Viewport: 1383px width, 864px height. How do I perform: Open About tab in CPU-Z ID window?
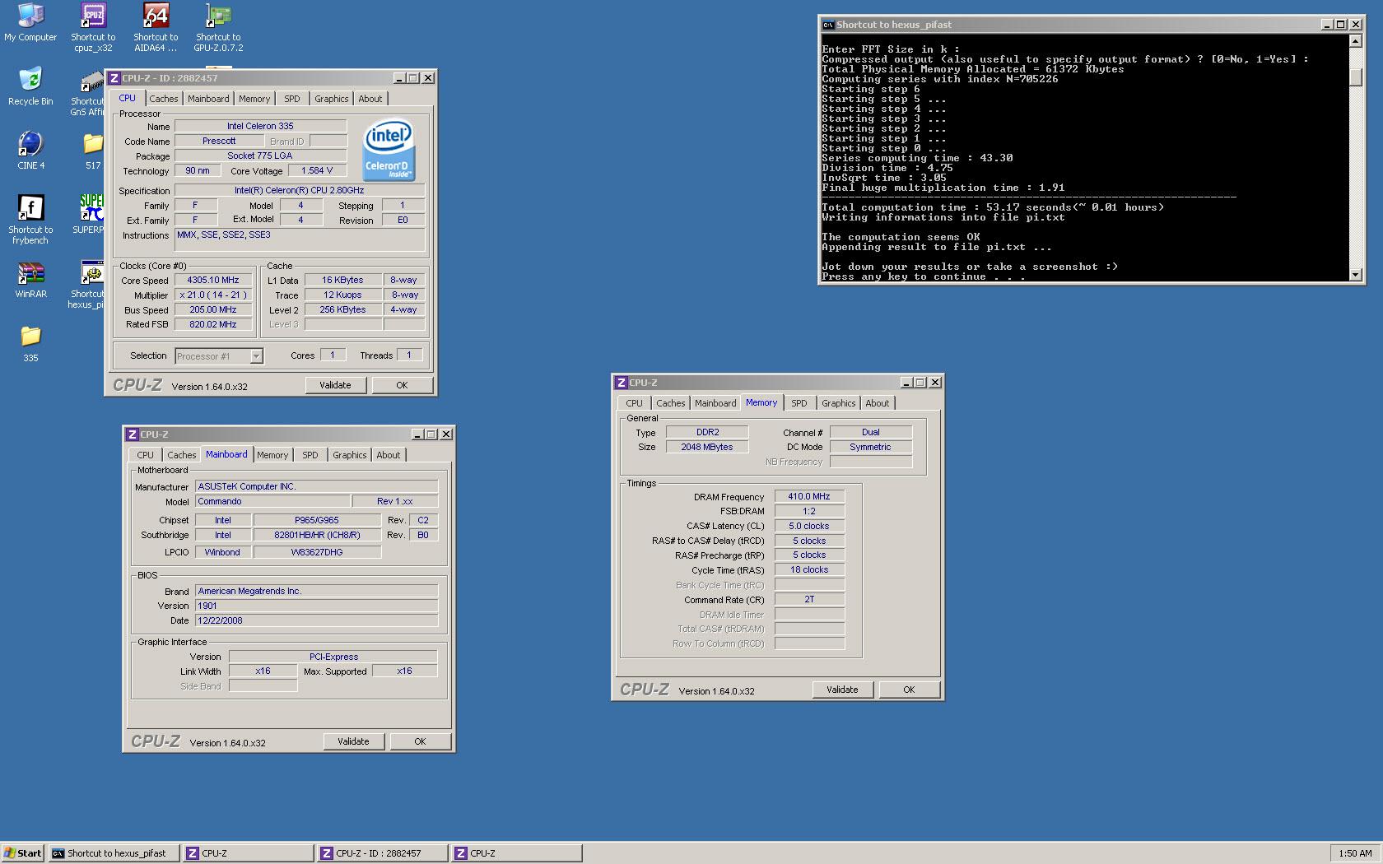point(370,99)
